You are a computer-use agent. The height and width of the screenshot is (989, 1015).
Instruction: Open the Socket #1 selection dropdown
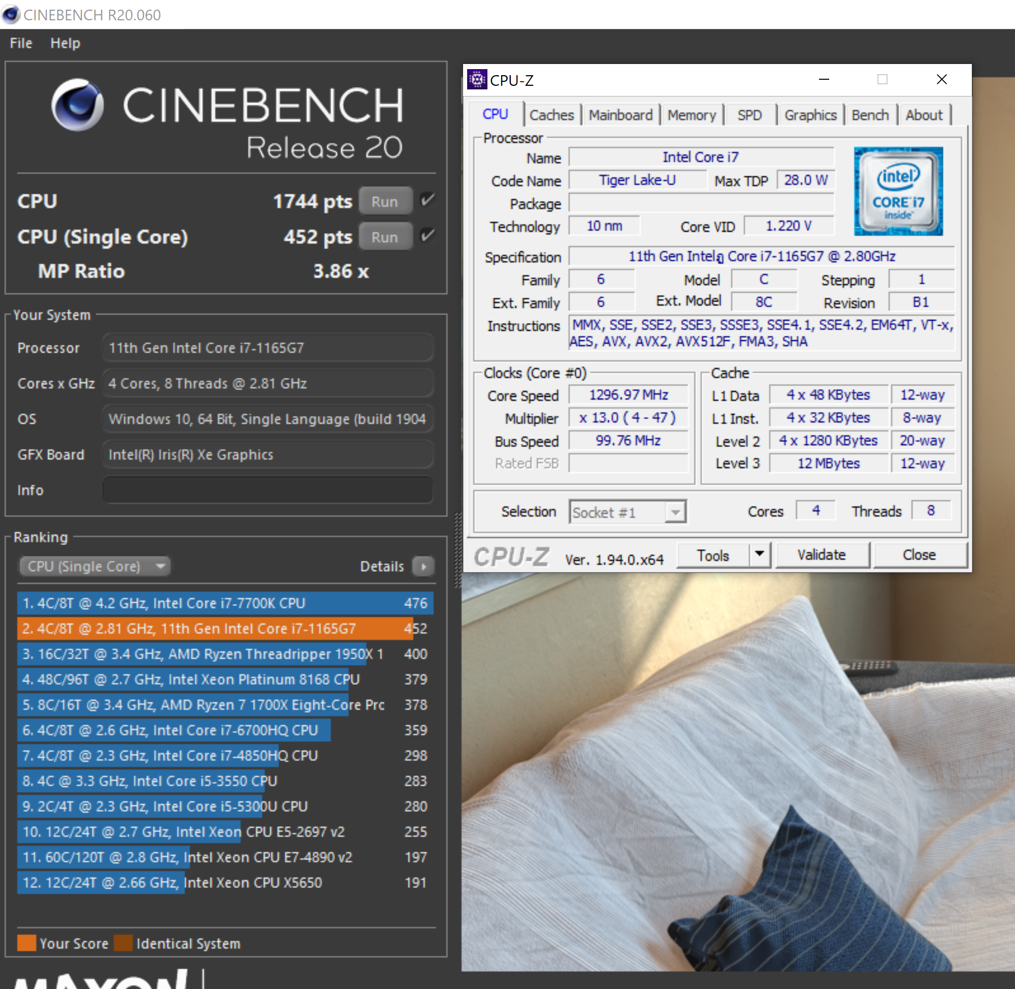pos(628,513)
